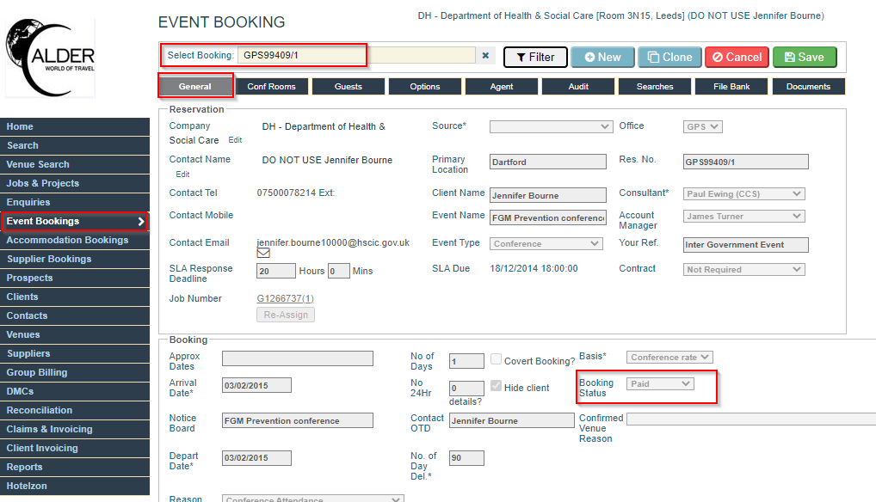876x502 pixels.
Task: Open Home in the sidebar
Action: (x=75, y=126)
